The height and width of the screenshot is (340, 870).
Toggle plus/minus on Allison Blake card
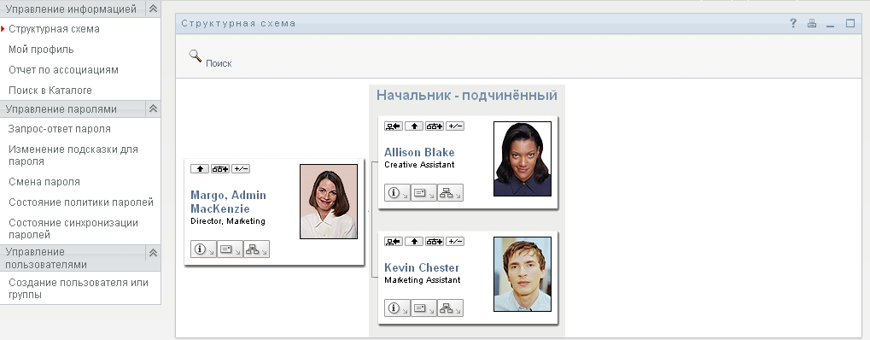455,126
